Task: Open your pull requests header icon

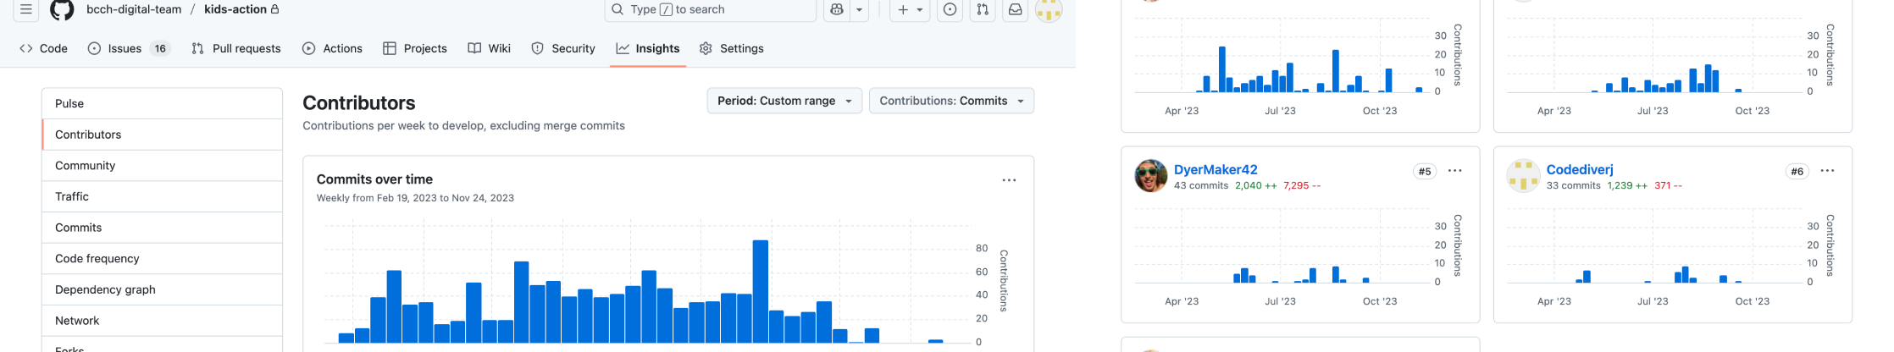Action: [983, 9]
